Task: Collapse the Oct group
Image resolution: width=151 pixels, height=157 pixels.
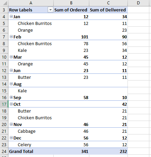Action: pyautogui.click(x=11, y=104)
